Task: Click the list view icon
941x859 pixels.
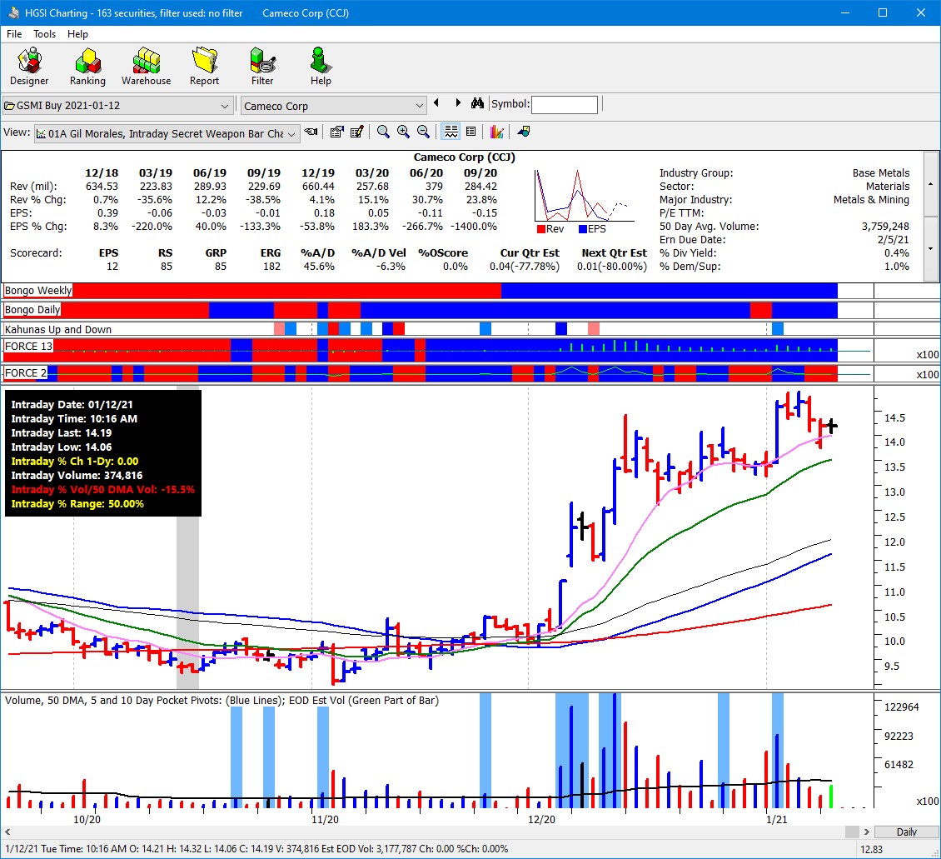Action: (471, 132)
